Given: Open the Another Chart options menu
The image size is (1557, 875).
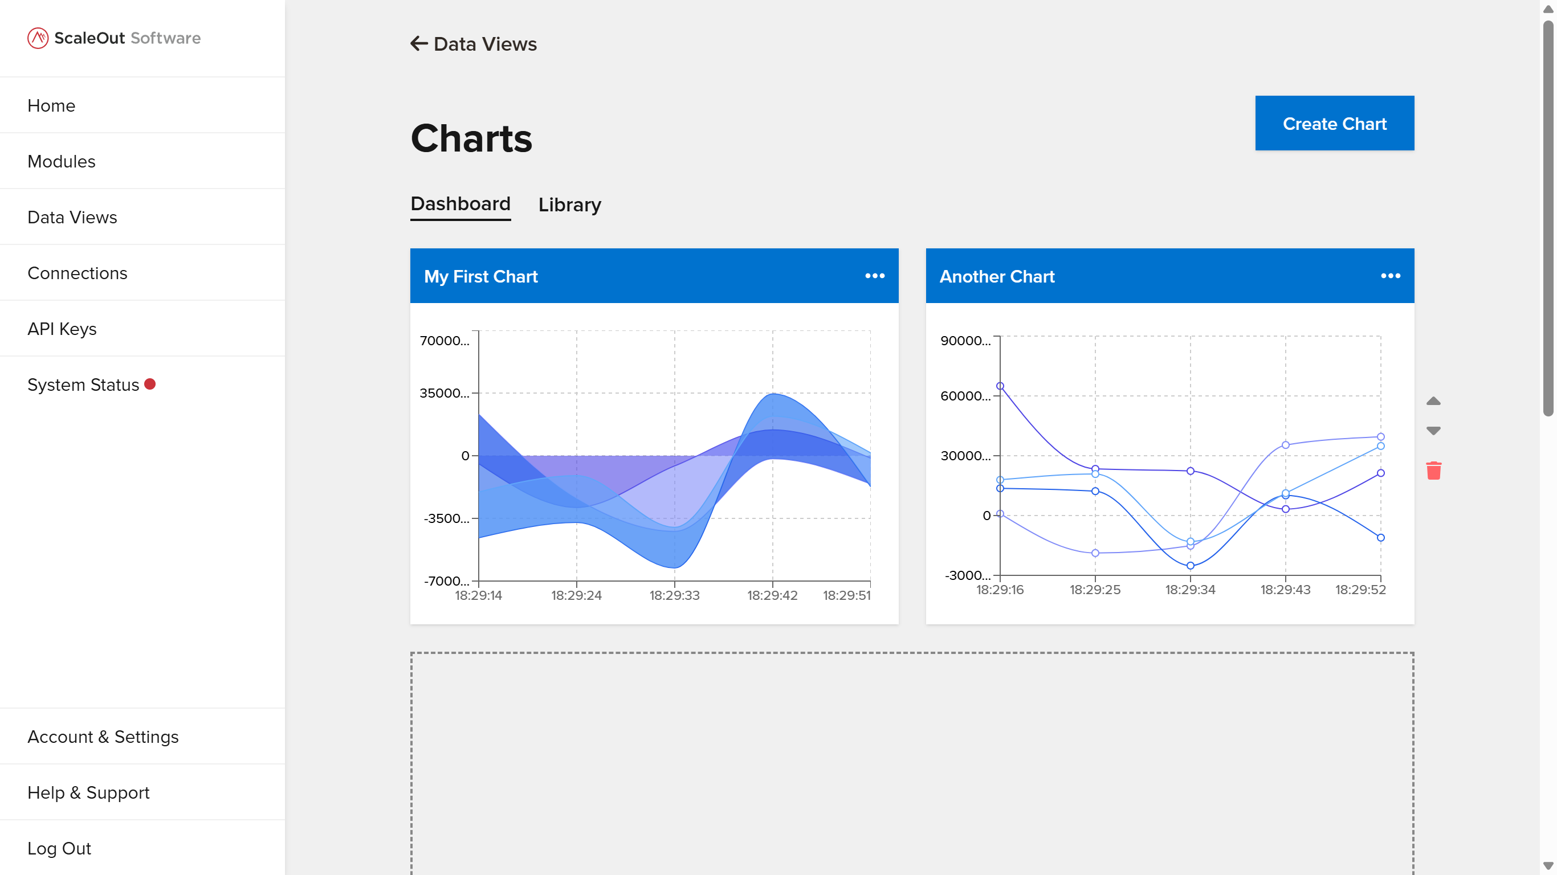Looking at the screenshot, I should (x=1390, y=276).
